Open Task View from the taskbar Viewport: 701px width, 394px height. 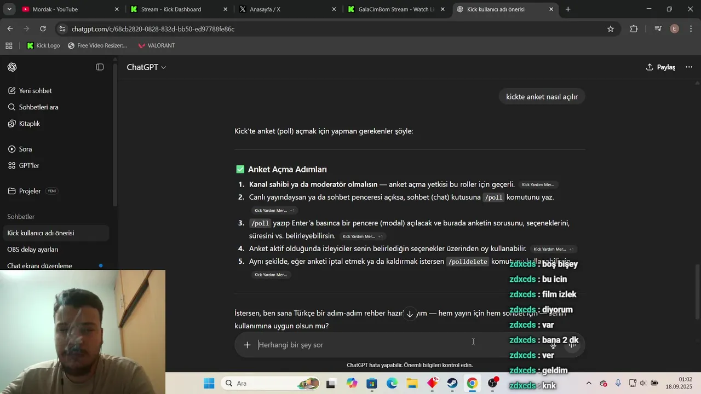tap(331, 384)
